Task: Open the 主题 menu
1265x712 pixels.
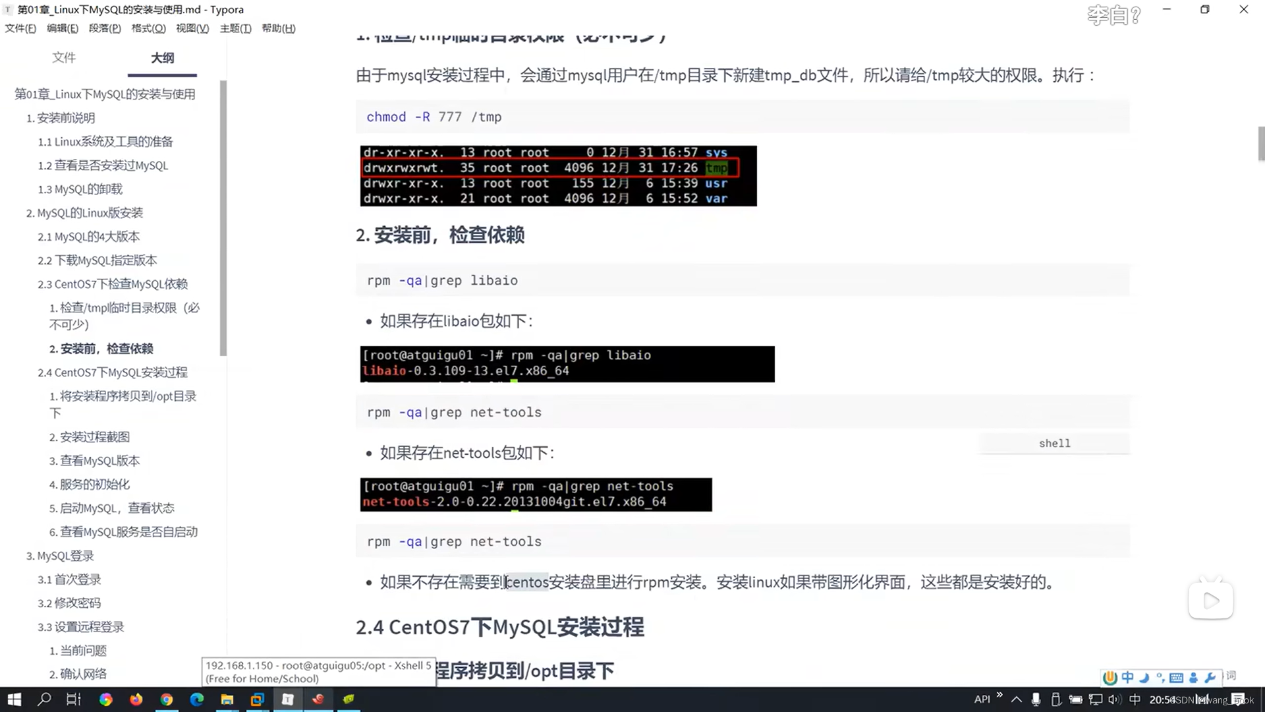Action: click(235, 28)
